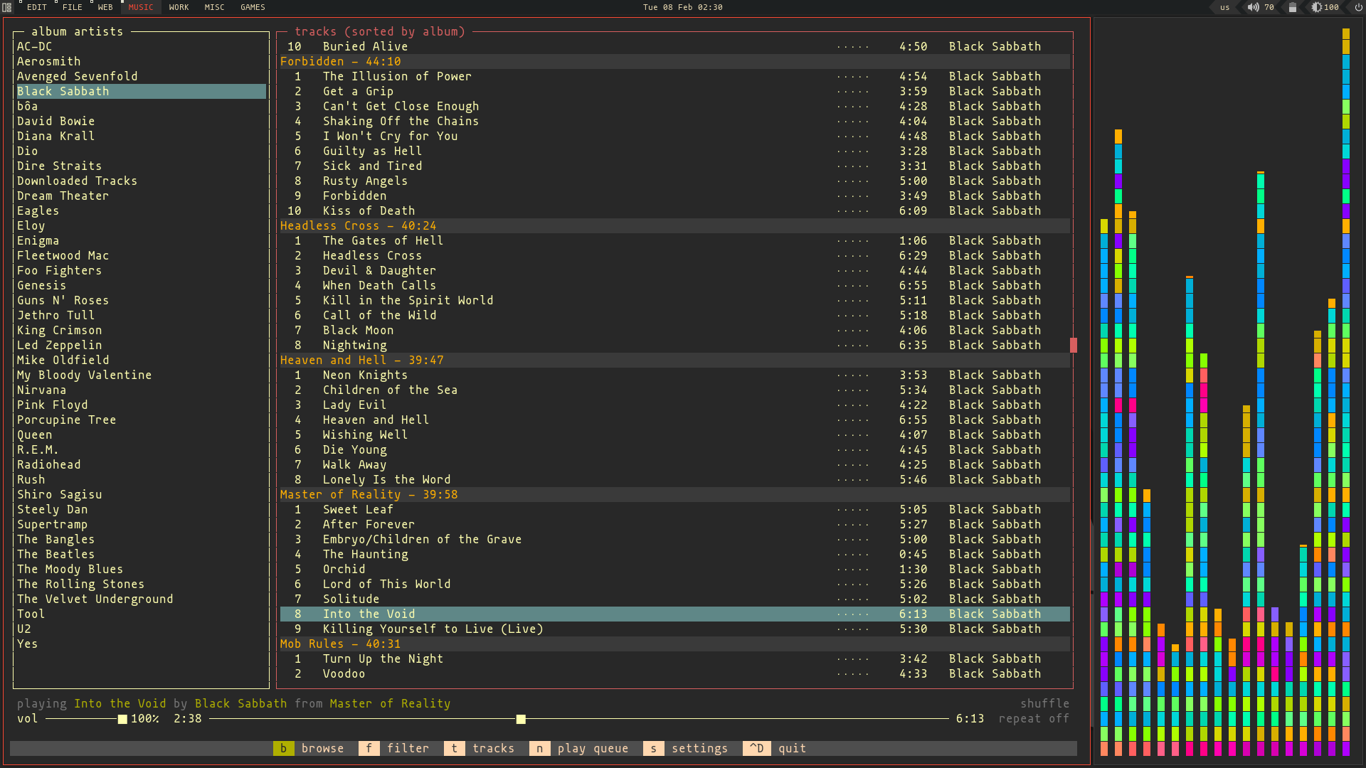Select the EDIT menu item

click(36, 8)
